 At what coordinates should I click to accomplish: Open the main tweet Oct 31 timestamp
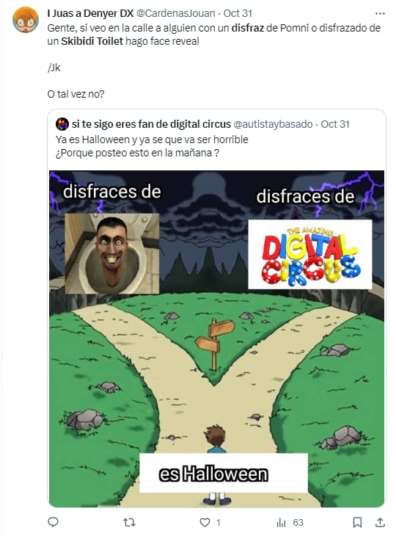(x=238, y=13)
